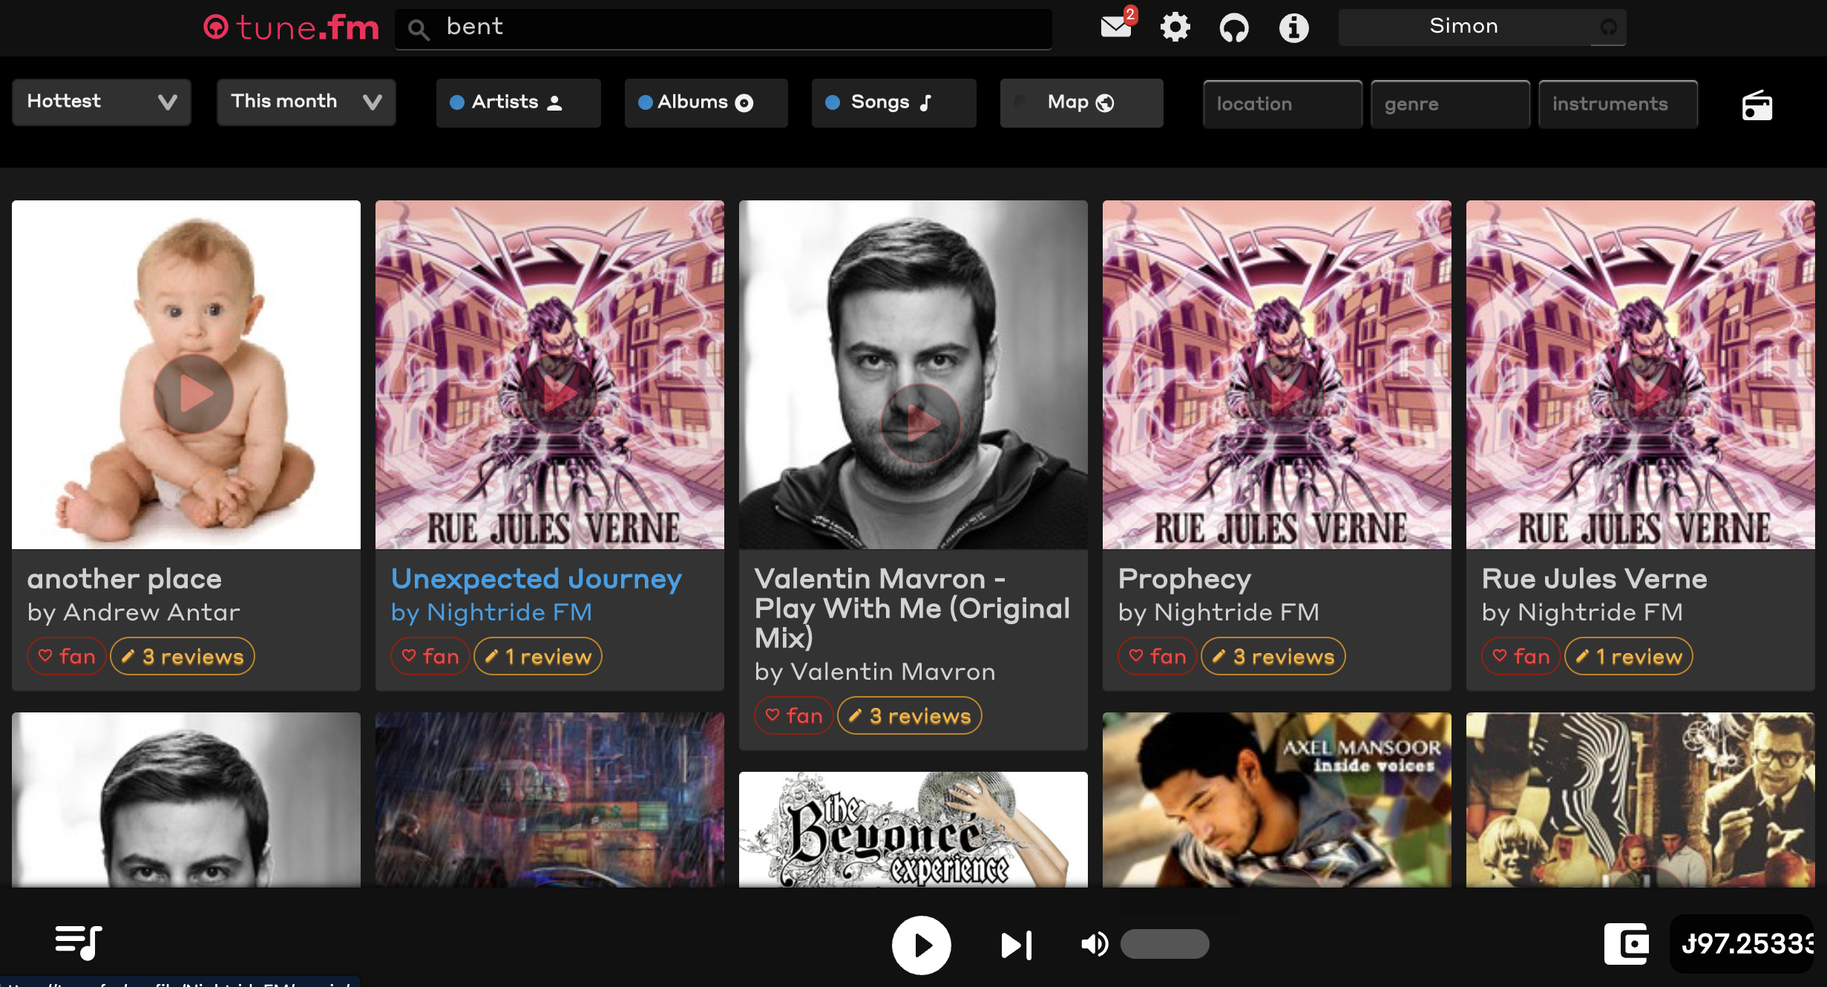The height and width of the screenshot is (987, 1827).
Task: Open 1 review for Unexpected Journey
Action: [538, 657]
